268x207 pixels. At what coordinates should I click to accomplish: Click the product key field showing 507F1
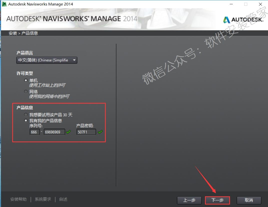(x=86, y=132)
